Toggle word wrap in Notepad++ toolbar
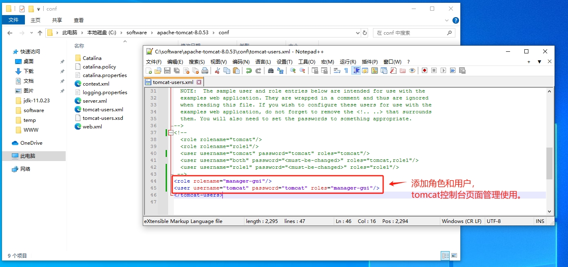Screen dimensions: 568x267 click(337, 71)
